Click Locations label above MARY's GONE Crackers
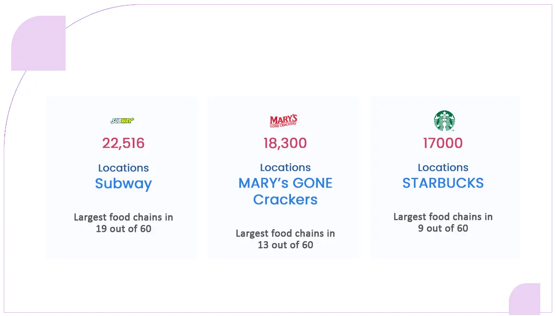This screenshot has width=556, height=316. click(x=285, y=168)
